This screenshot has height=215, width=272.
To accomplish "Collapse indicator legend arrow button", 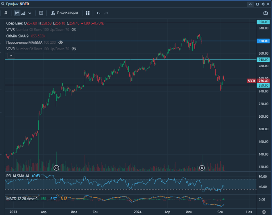I will (x=11, y=56).
